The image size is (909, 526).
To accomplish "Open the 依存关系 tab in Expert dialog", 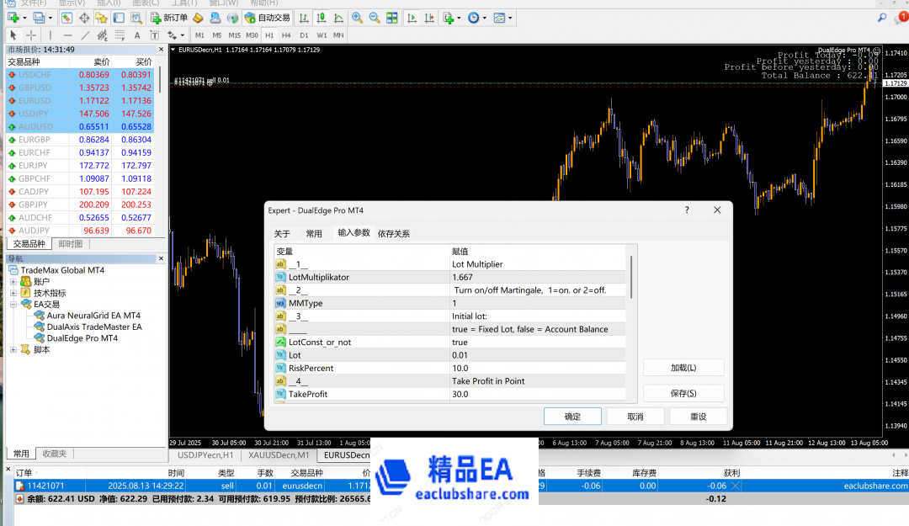I will pos(394,233).
